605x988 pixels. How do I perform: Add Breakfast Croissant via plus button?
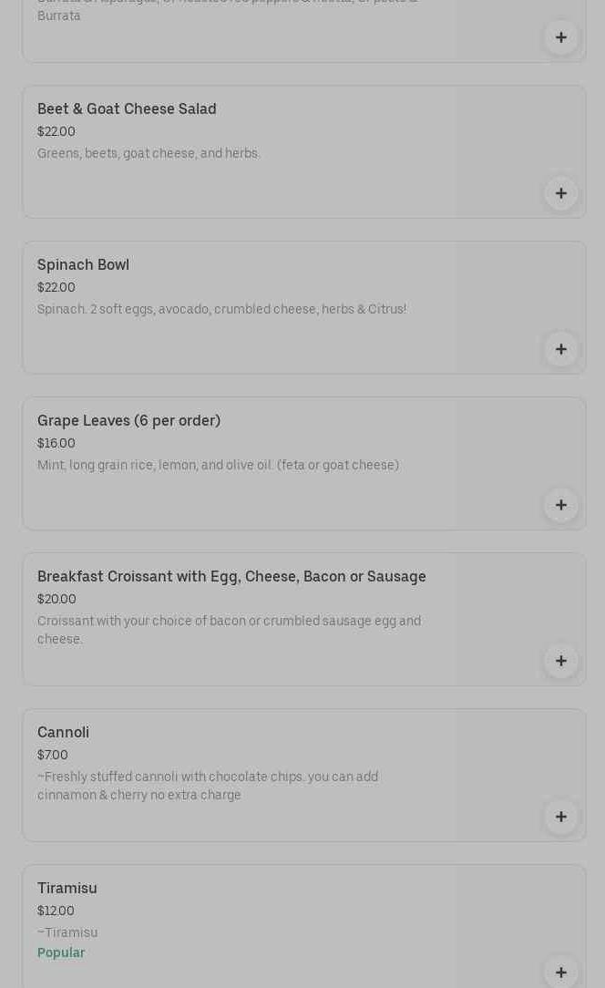[560, 661]
